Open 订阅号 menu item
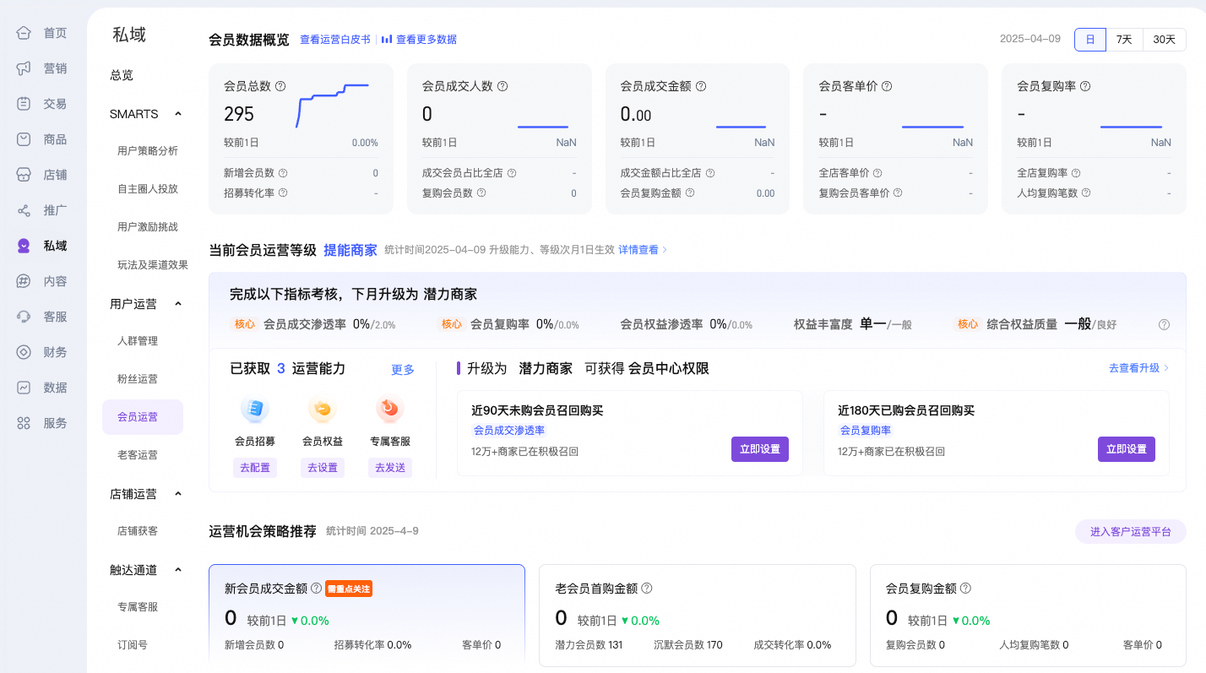 (133, 645)
